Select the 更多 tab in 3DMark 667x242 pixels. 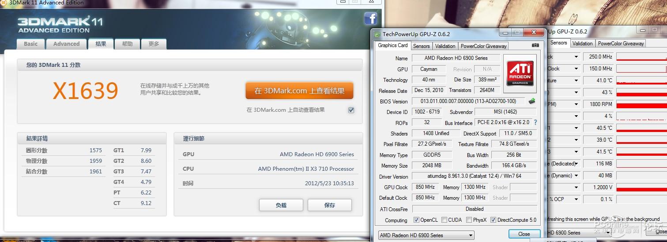[154, 44]
